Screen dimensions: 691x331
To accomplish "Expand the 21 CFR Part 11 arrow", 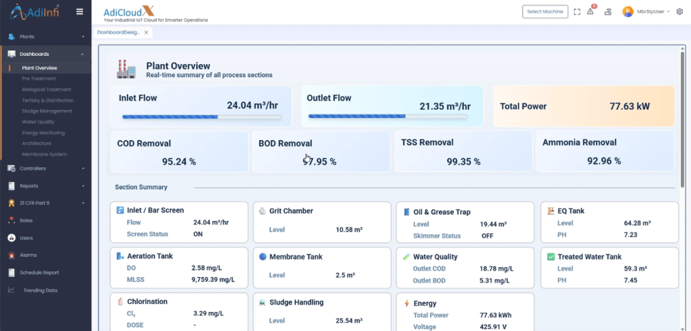I will (83, 204).
